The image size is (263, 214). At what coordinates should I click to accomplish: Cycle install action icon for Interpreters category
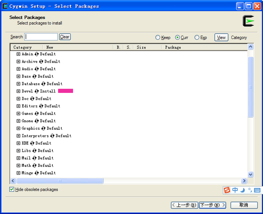(52, 136)
